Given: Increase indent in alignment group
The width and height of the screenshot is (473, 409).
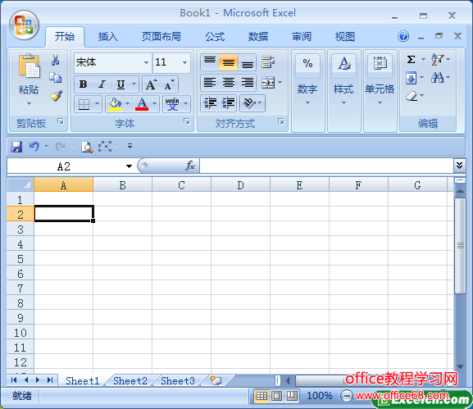Looking at the screenshot, I should [x=229, y=103].
